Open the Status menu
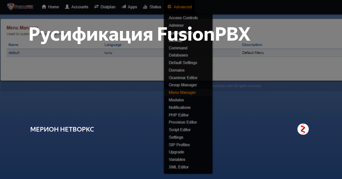The width and height of the screenshot is (342, 179). (x=152, y=7)
